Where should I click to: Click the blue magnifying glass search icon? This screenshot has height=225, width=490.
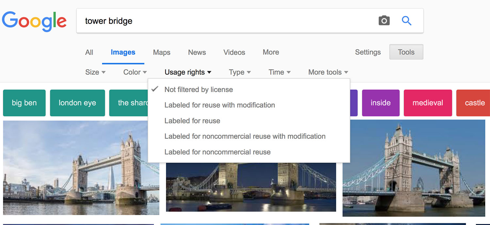point(406,21)
